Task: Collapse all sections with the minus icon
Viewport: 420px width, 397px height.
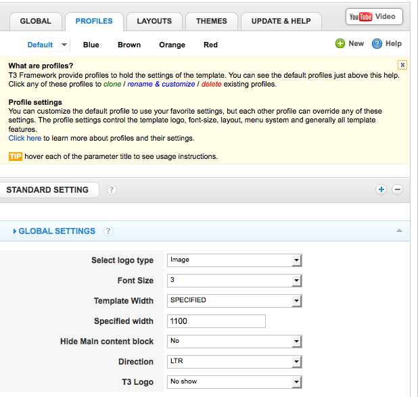Action: pyautogui.click(x=398, y=190)
